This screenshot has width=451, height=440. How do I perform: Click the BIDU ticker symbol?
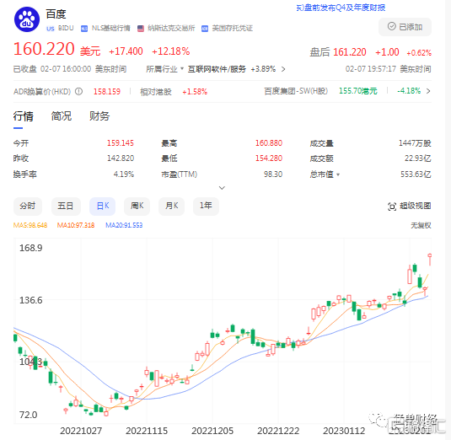(66, 28)
